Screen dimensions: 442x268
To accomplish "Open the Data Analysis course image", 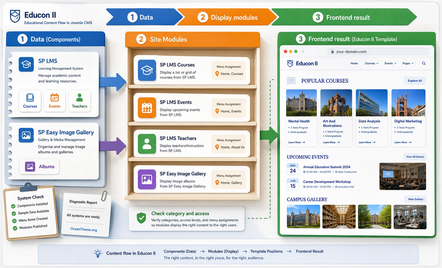I will [x=372, y=103].
